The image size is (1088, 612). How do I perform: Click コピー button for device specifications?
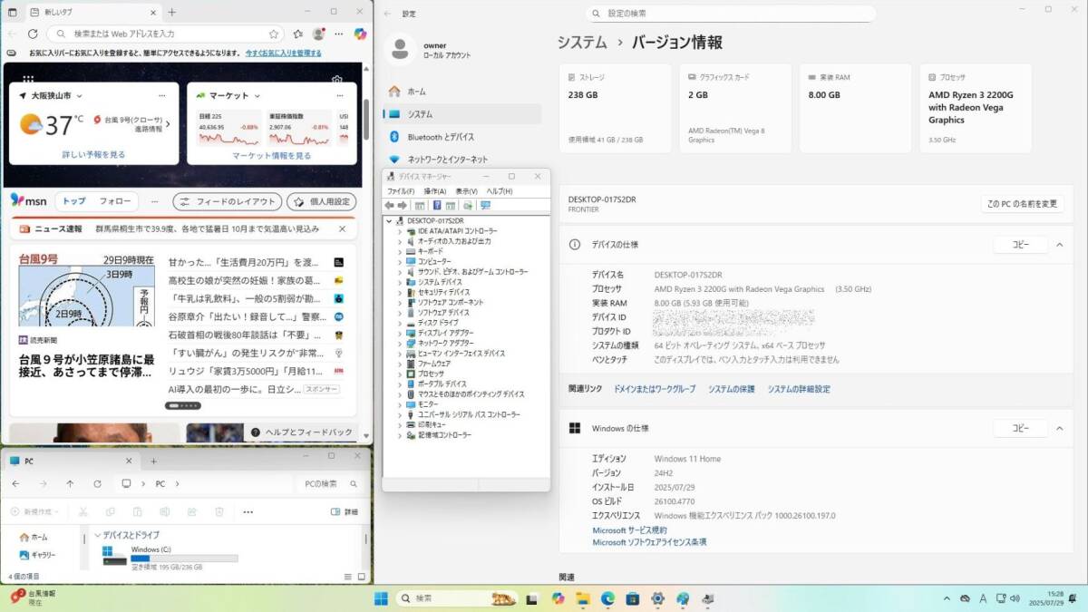pyautogui.click(x=1021, y=245)
